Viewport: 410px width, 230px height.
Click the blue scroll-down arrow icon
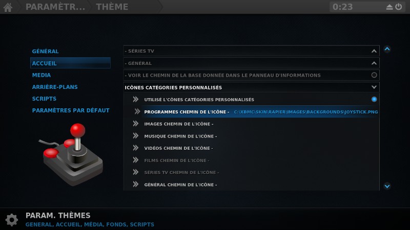tap(387, 186)
